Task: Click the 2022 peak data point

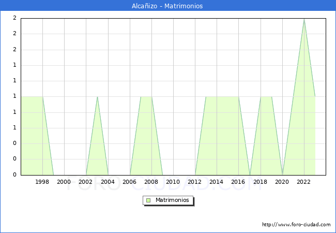Action: [x=304, y=19]
